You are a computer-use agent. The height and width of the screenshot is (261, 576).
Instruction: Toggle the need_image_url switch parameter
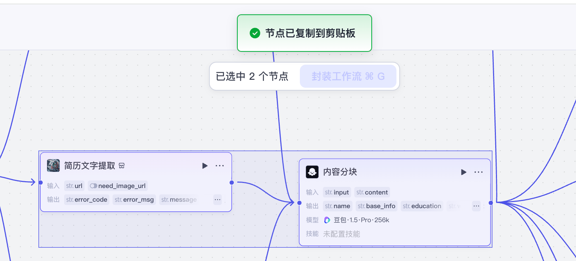tap(93, 186)
